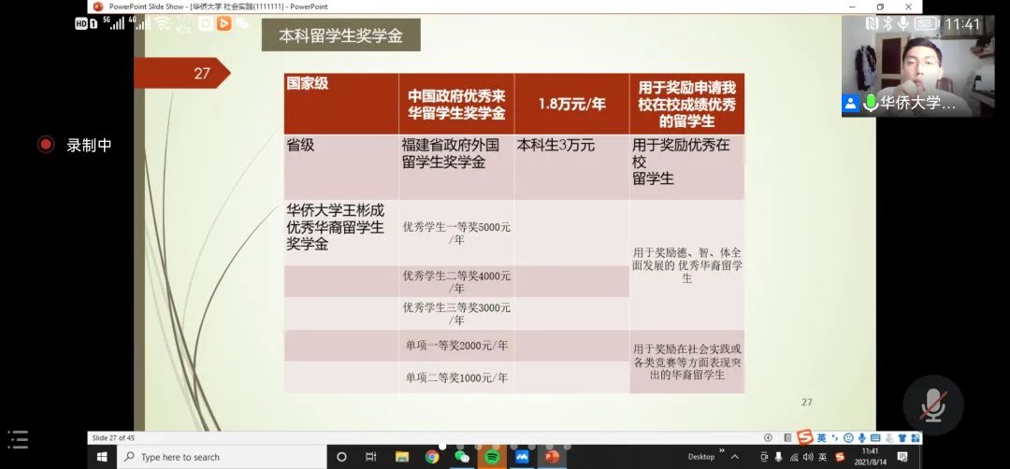
Task: Open Spotify from the taskbar
Action: pos(492,457)
